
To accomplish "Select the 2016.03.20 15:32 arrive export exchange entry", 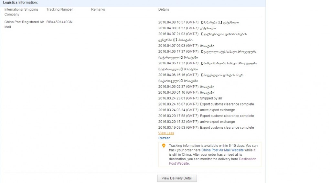I will point(197,122).
